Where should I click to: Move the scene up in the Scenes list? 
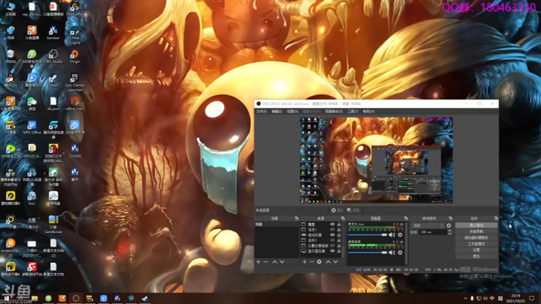pyautogui.click(x=275, y=262)
